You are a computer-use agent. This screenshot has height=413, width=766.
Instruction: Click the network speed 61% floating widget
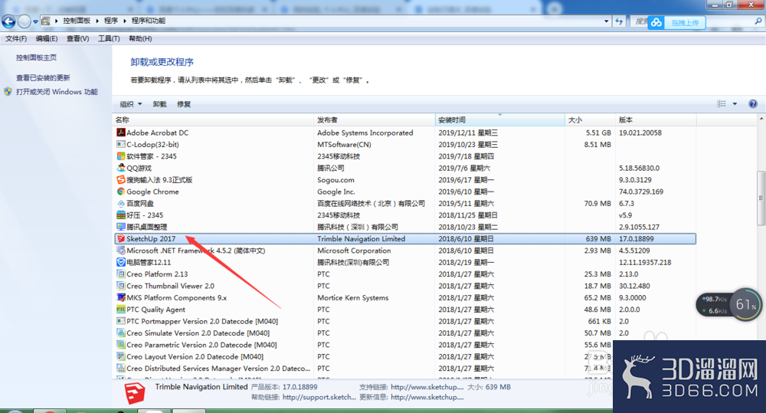click(728, 304)
